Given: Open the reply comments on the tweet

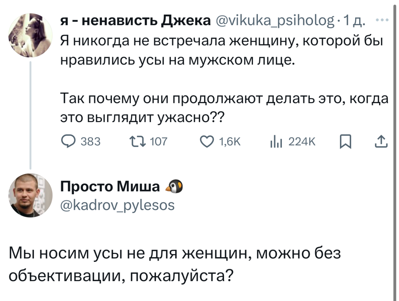Looking at the screenshot, I should point(69,142).
